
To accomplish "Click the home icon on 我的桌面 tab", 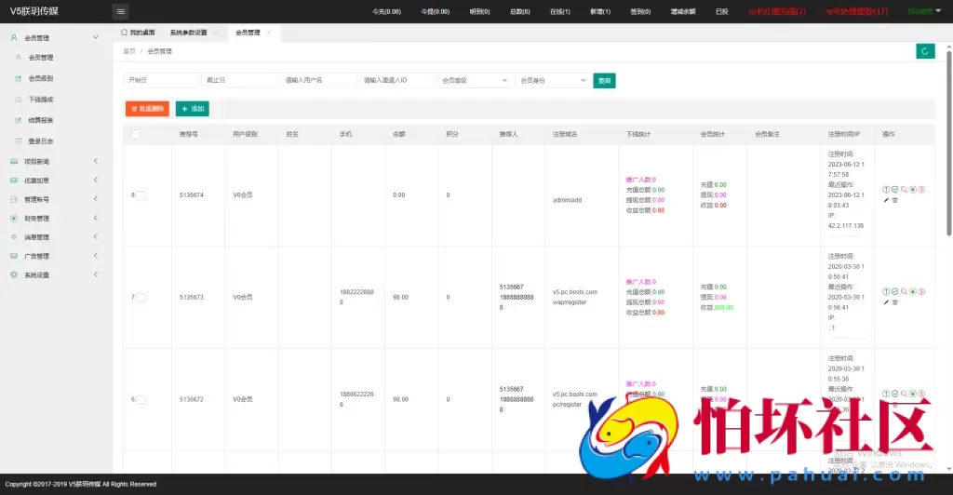I will [125, 33].
